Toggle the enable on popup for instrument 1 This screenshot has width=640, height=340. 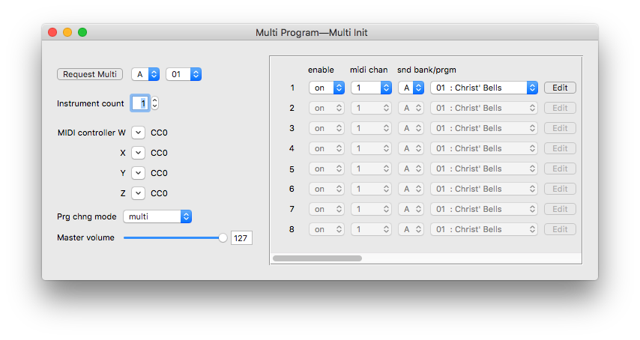(327, 88)
